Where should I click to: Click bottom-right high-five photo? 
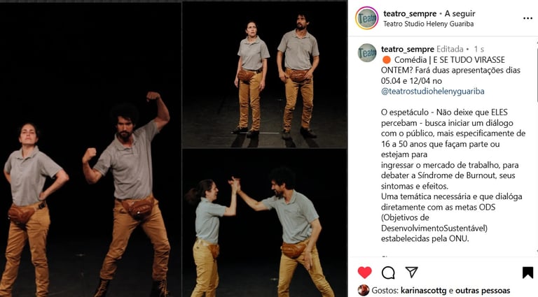265,223
